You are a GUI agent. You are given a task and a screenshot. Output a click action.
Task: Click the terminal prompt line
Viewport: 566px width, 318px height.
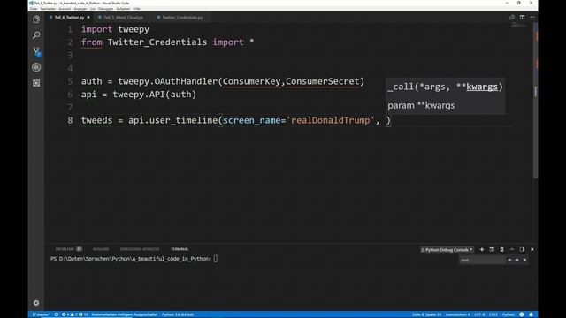[x=134, y=259]
